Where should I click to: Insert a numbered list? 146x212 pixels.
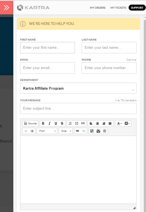(70, 123)
